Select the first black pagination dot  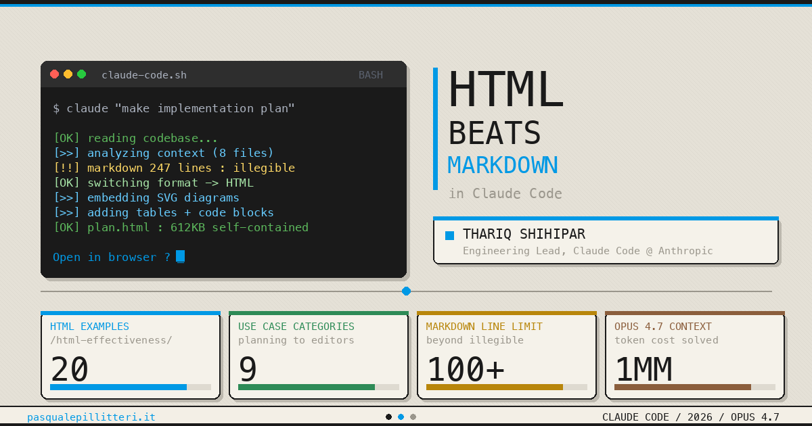click(388, 417)
